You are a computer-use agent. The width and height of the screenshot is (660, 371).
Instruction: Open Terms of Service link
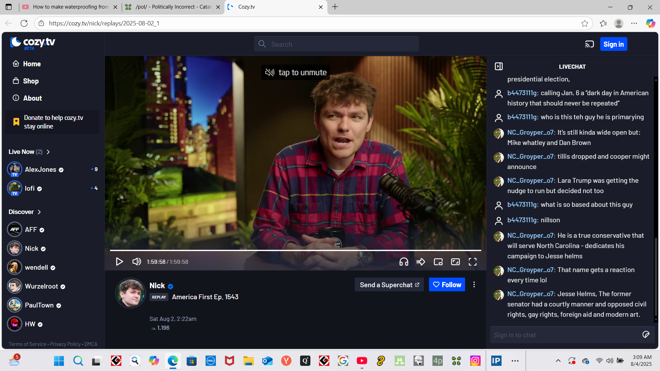pyautogui.click(x=27, y=344)
